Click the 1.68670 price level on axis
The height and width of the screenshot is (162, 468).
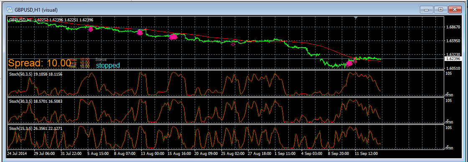[x=452, y=27]
